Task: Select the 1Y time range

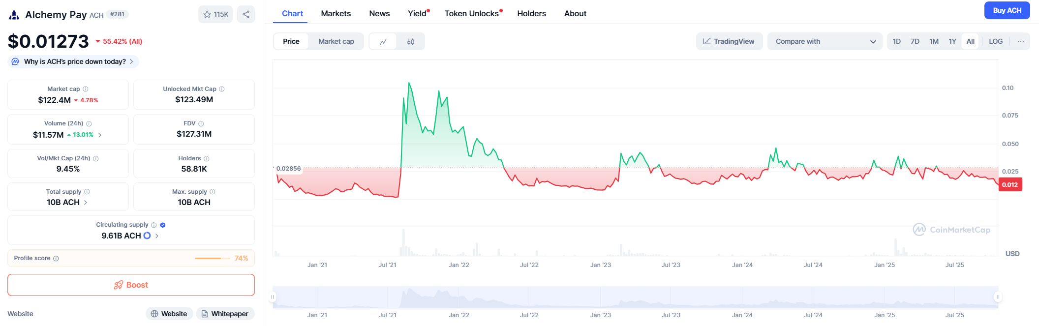Action: pos(952,41)
